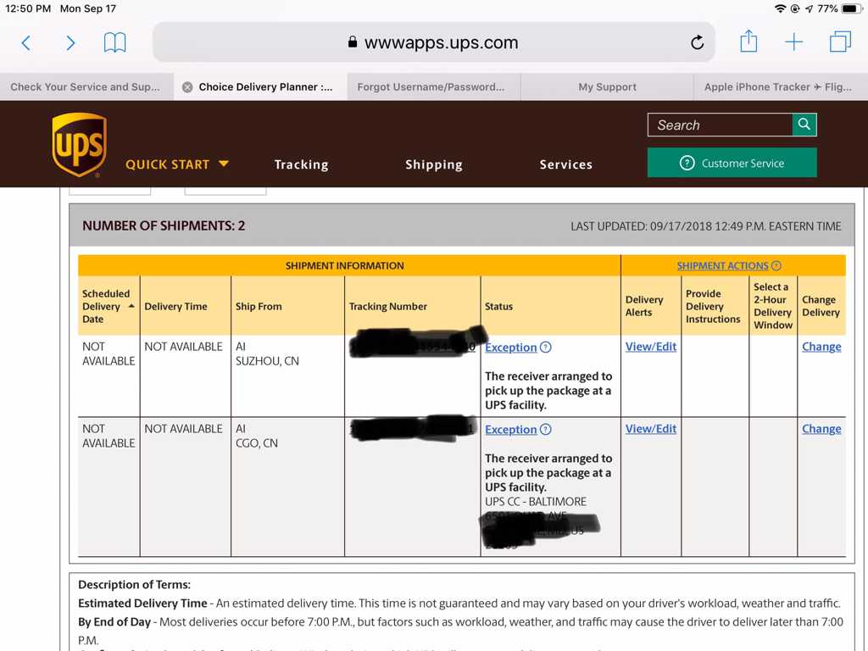Tap the battery indicator in the status bar
The height and width of the screenshot is (651, 868).
point(851,8)
